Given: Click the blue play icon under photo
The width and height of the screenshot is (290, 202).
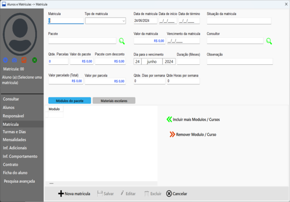Looking at the screenshot, I should (5, 60).
